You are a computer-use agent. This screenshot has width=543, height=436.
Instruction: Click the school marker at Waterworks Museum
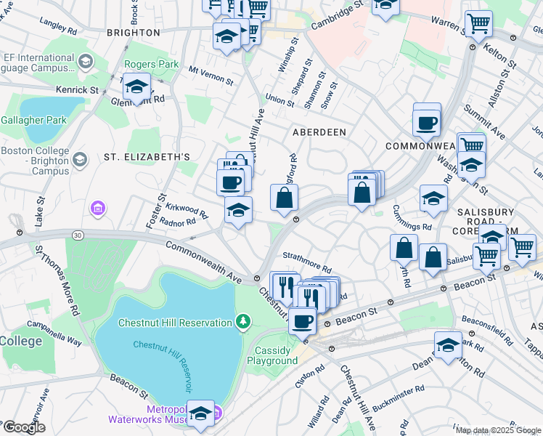coord(200,413)
